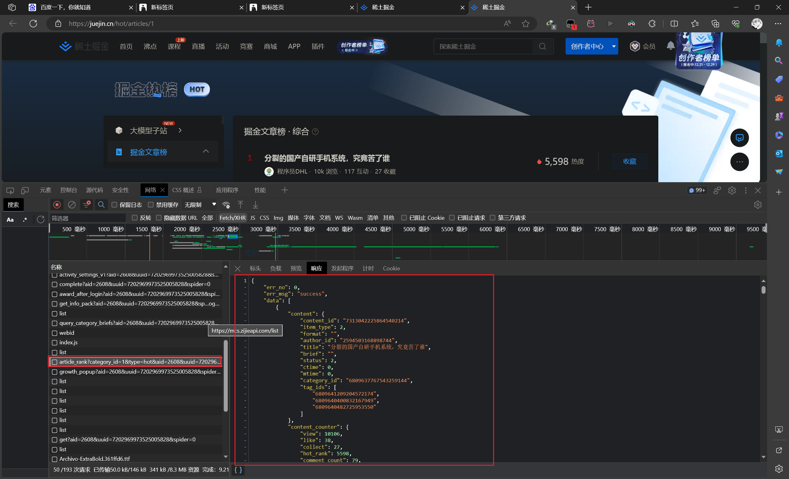The width and height of the screenshot is (789, 479).
Task: Open a new browser tab
Action: [588, 7]
